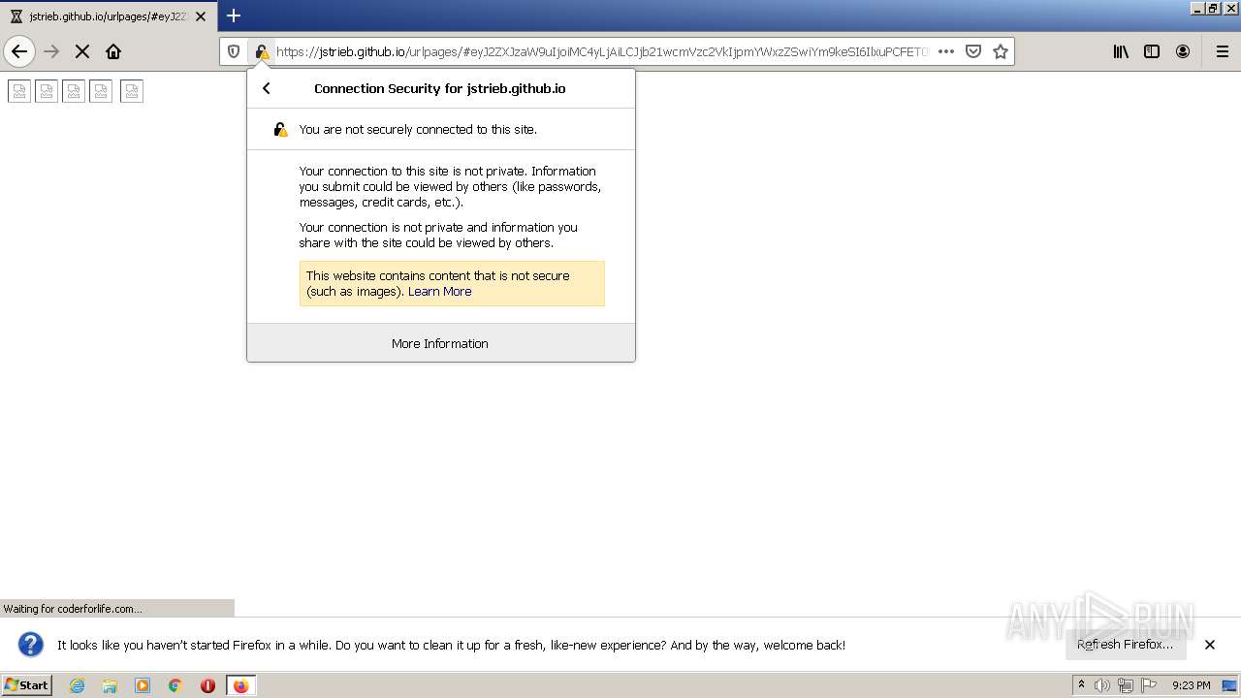This screenshot has width=1241, height=698.
Task: Click the Refresh Firefox button
Action: tap(1125, 644)
